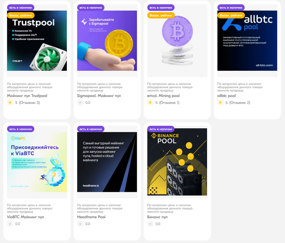Open the 'Sigmapool. Майнинг пул' title link
The image size is (285, 243).
point(99,96)
